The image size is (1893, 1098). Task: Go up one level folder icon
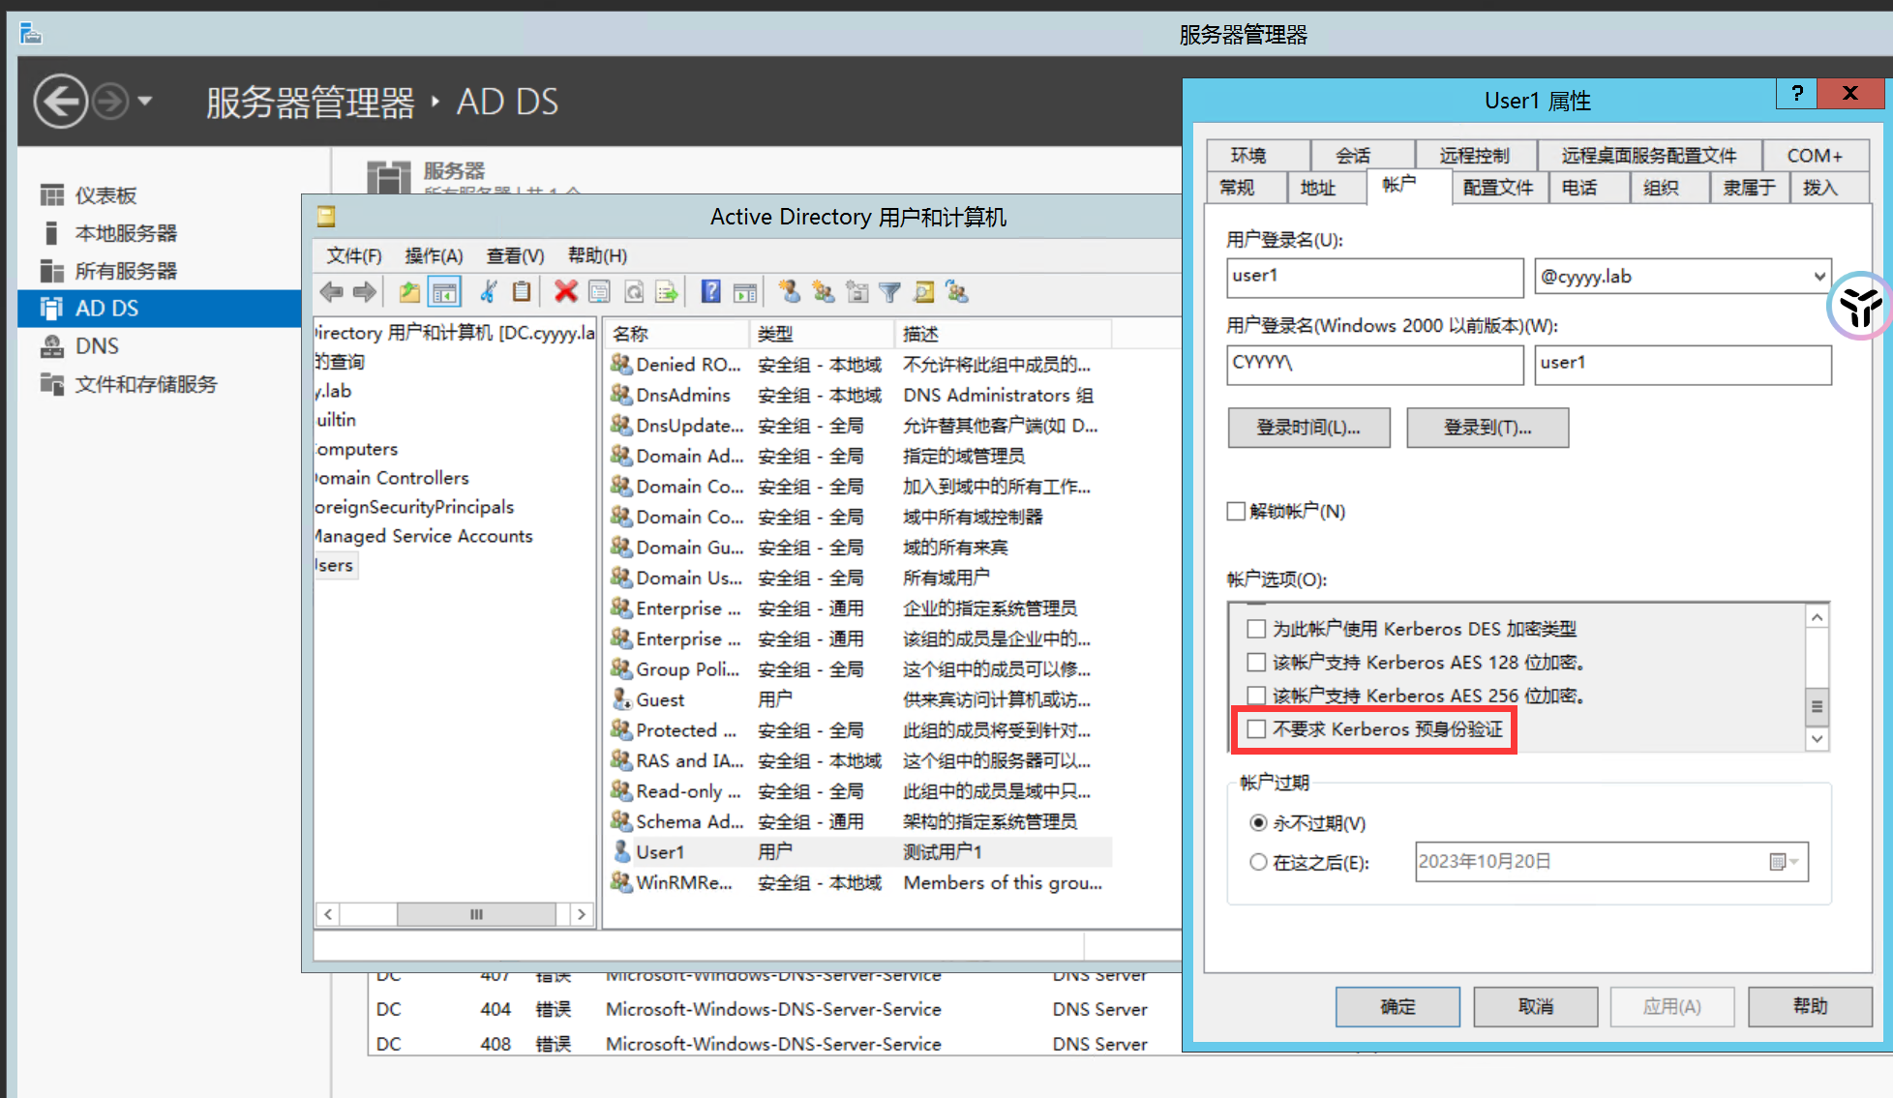click(409, 292)
